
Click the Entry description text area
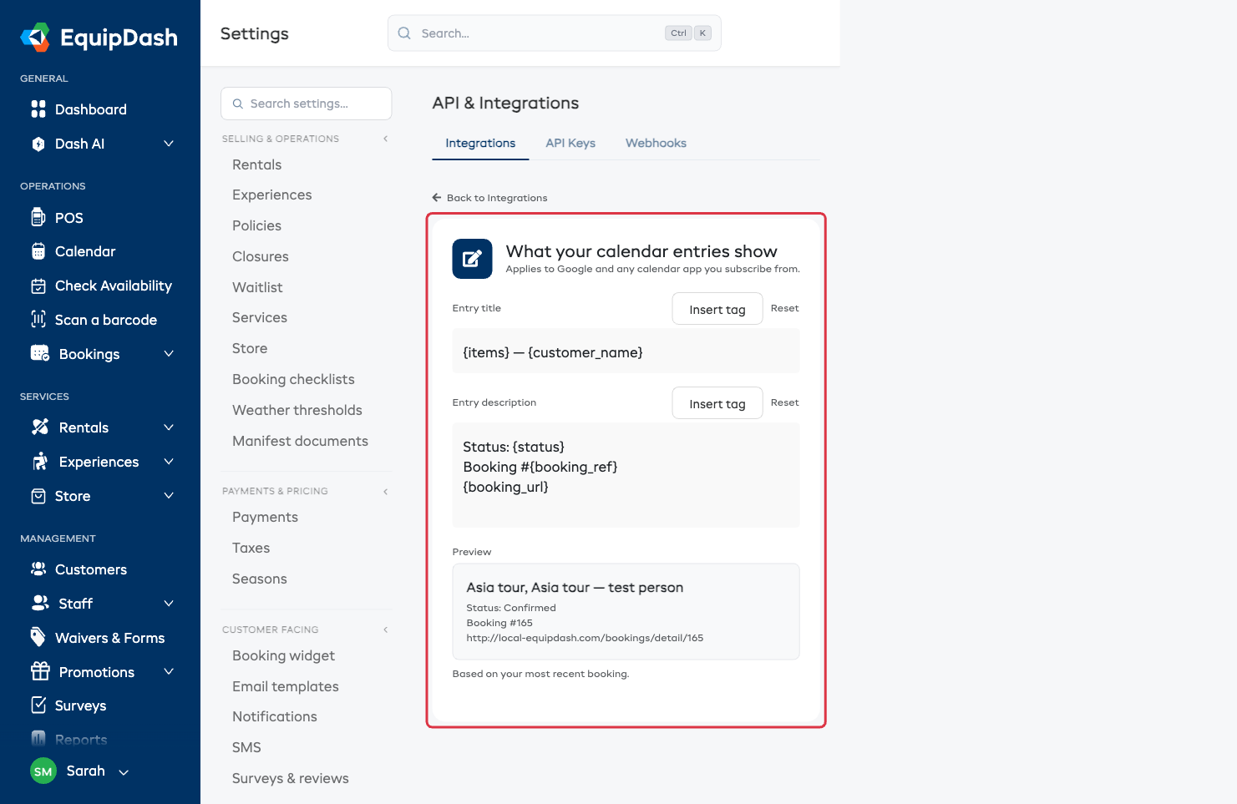[x=626, y=475]
